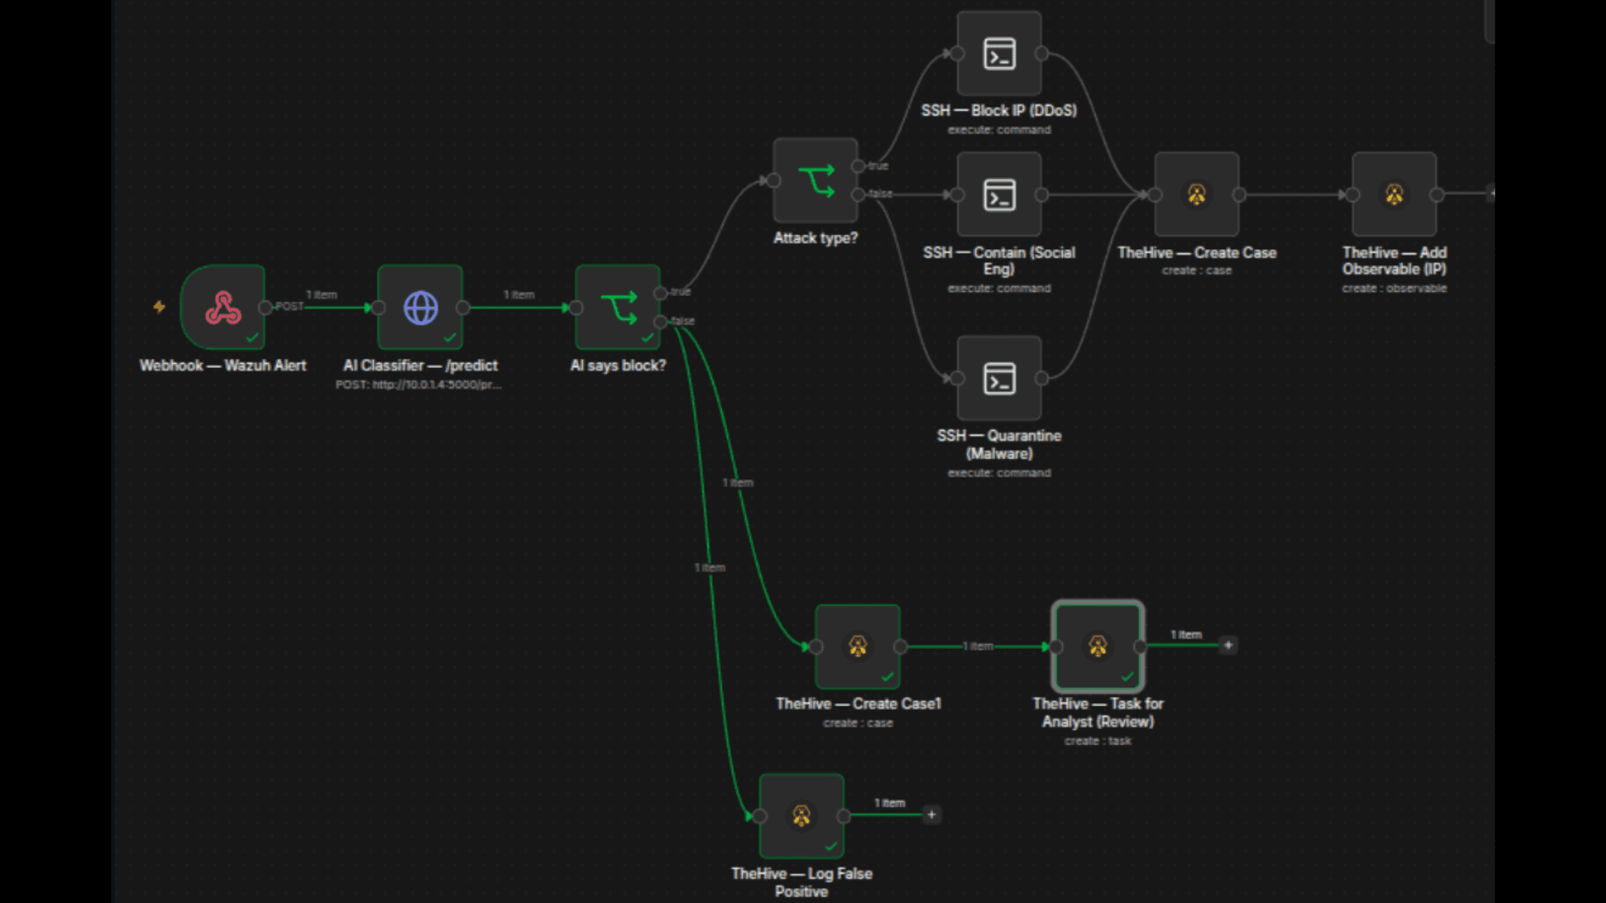Click 'execute: command' under SSH — Quarantine
Screen dimensions: 1606x903
tap(1000, 473)
